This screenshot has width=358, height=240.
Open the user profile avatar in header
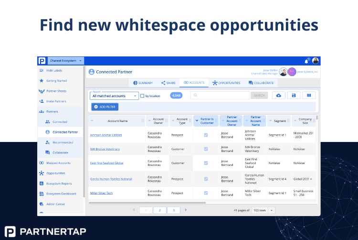316,61
